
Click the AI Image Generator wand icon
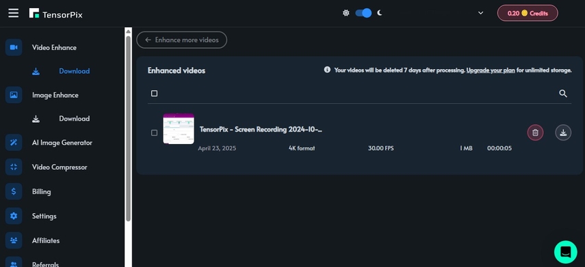click(x=14, y=143)
